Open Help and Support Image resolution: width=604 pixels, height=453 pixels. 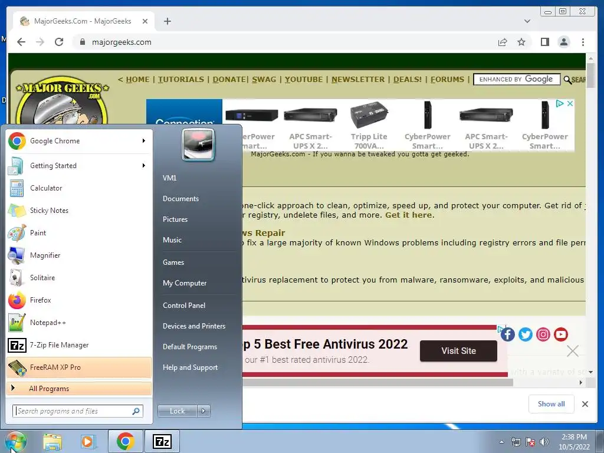point(191,367)
